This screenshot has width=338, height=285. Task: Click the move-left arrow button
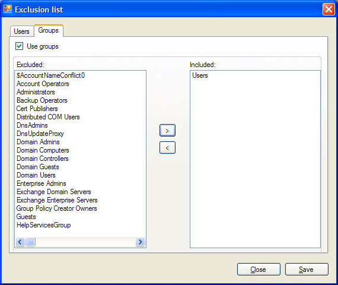(x=167, y=148)
